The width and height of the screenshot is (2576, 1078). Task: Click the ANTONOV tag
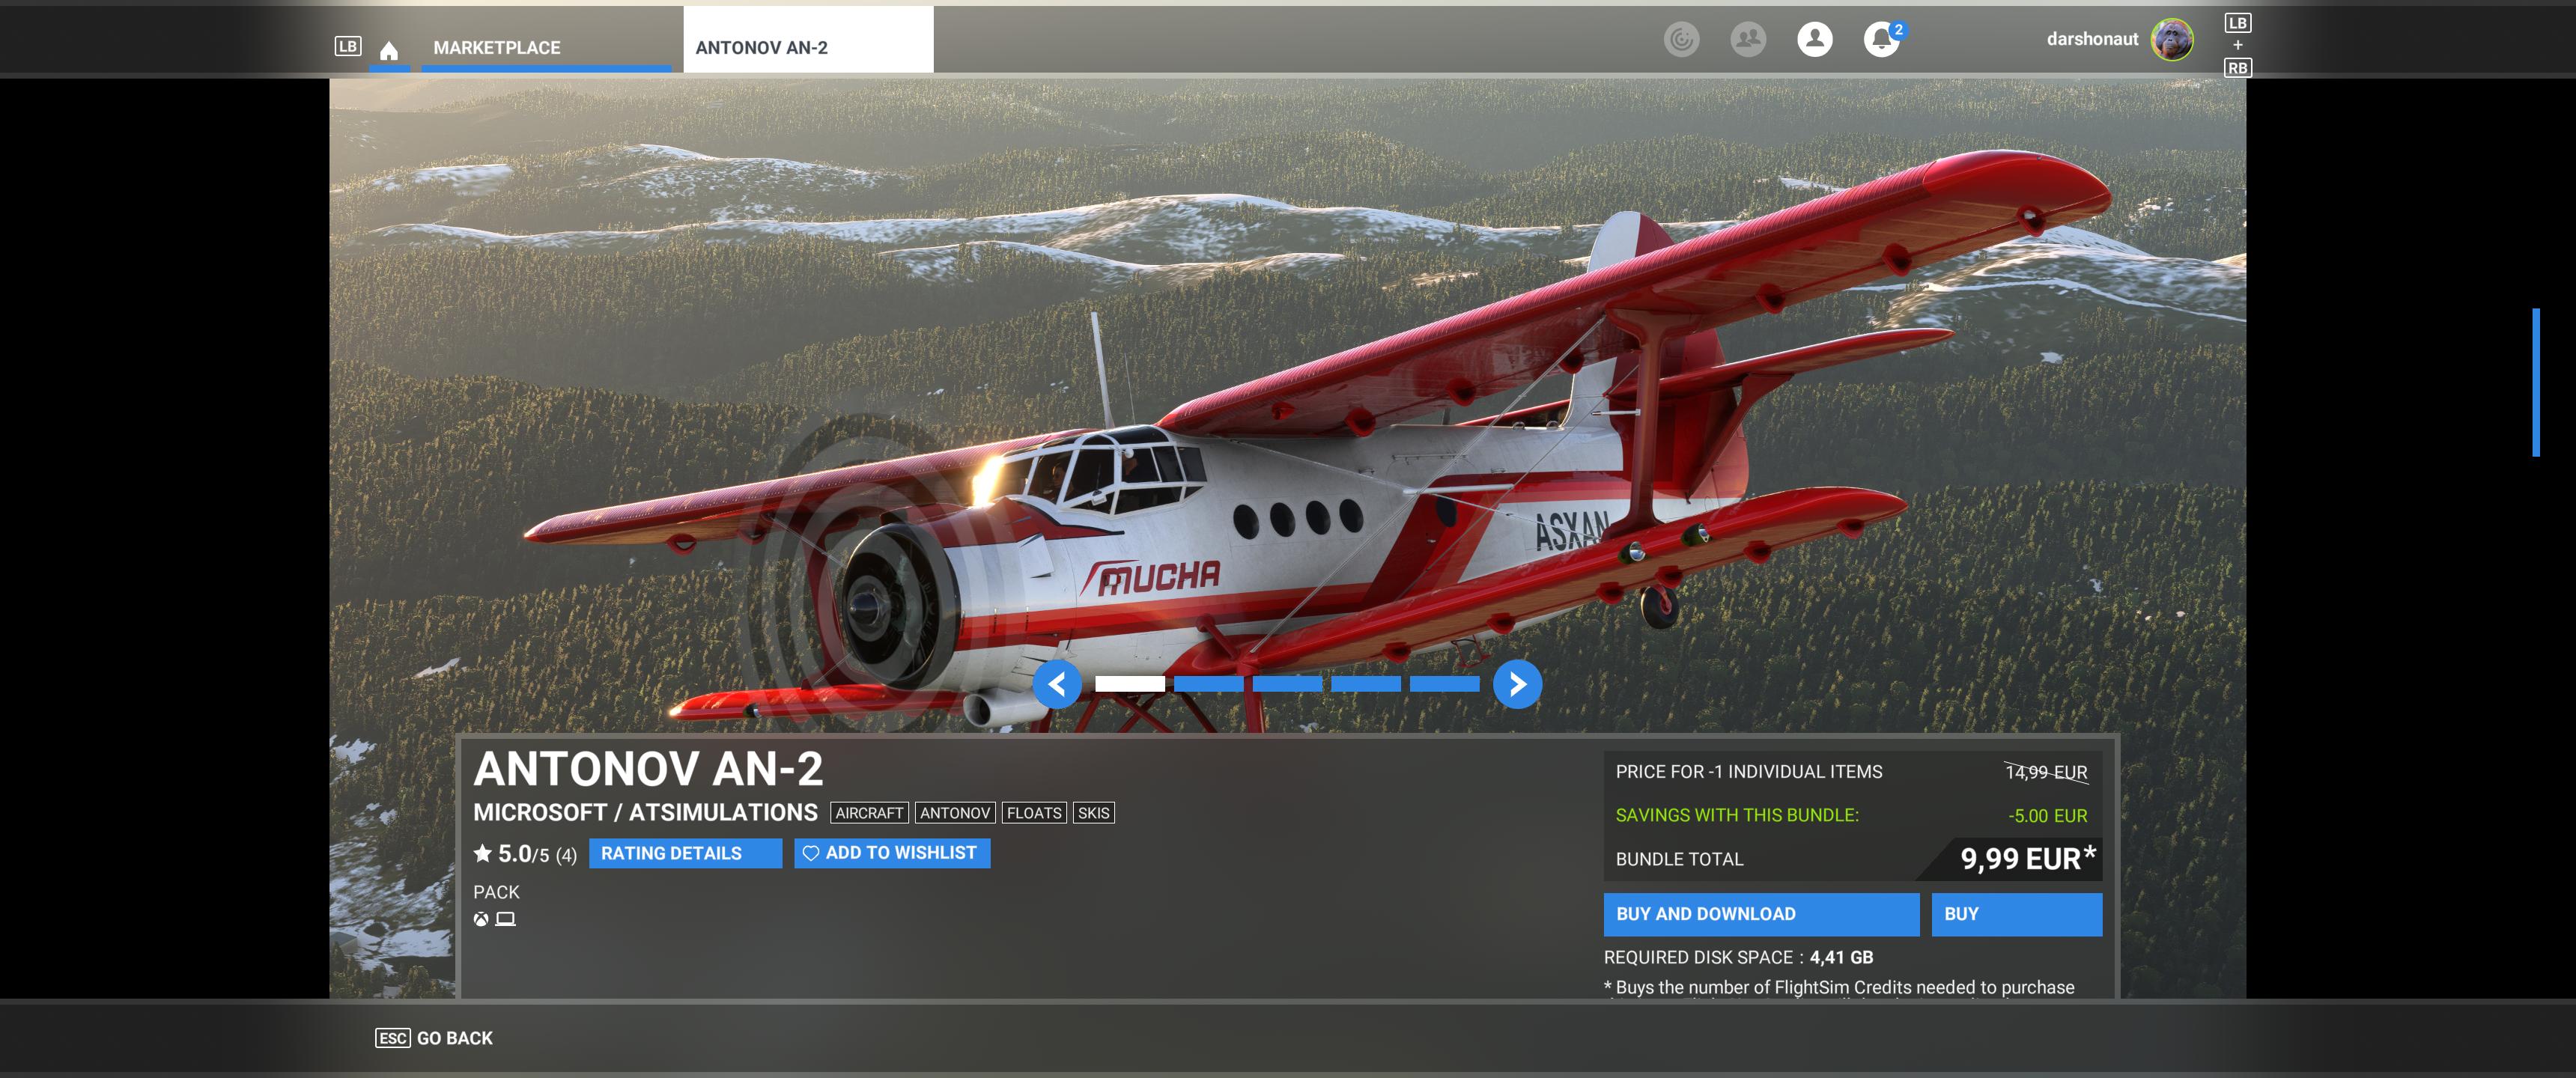pyautogui.click(x=955, y=813)
